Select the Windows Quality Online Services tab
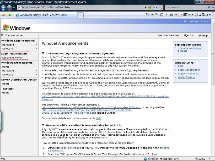 pyautogui.click(x=46, y=15)
